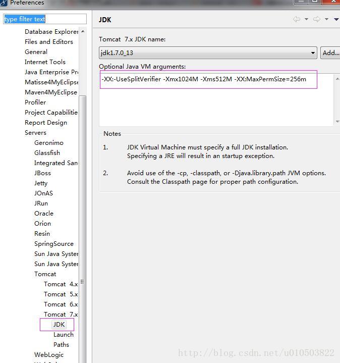
Task: Select Glassfish server entry
Action: [x=47, y=153]
